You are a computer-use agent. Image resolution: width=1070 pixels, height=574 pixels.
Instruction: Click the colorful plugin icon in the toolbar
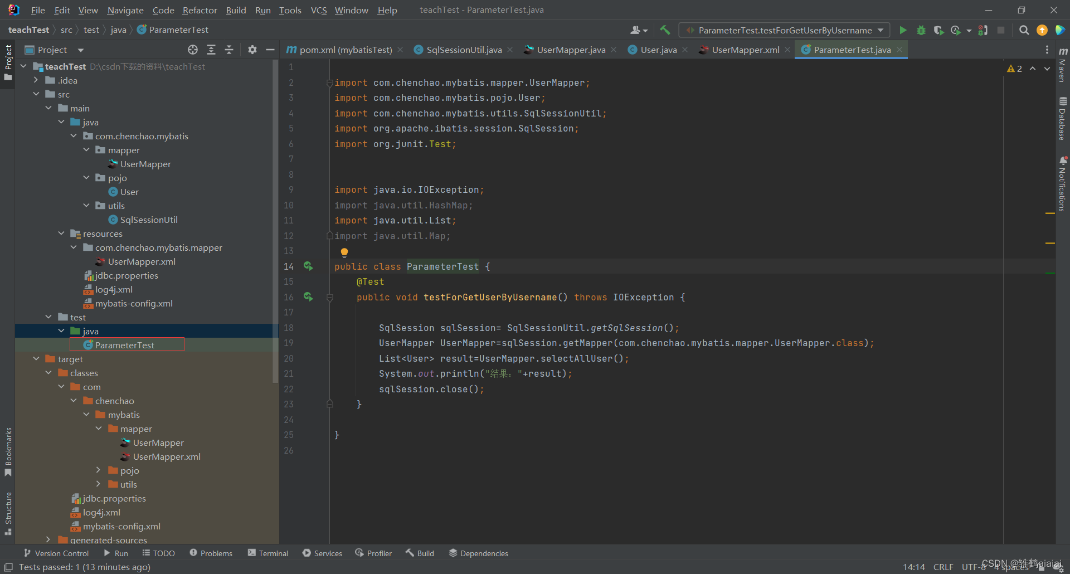tap(1060, 30)
